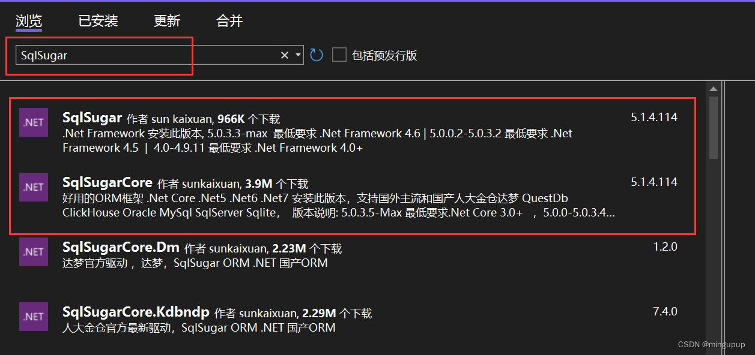This screenshot has width=755, height=355.
Task: Click the search magnifier dropdown area
Action: point(297,55)
